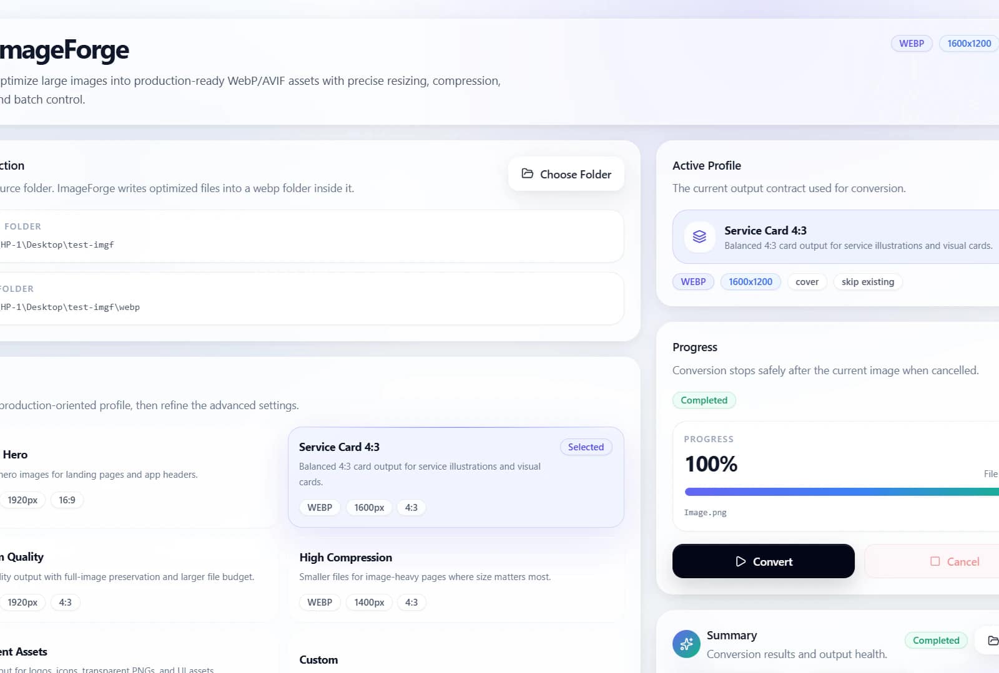Select the Service Card 4:3 profile card

pos(456,477)
